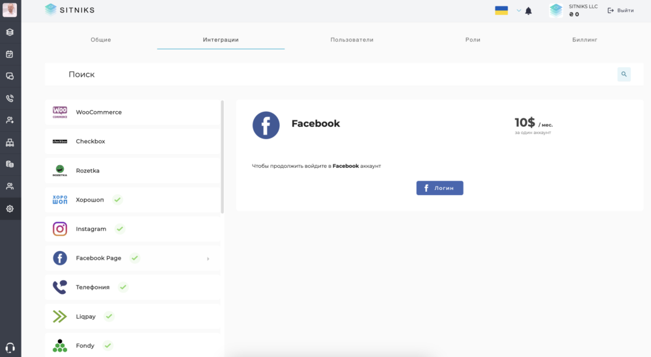
Task: Click the green checkmark next to Liqpay
Action: pos(109,317)
